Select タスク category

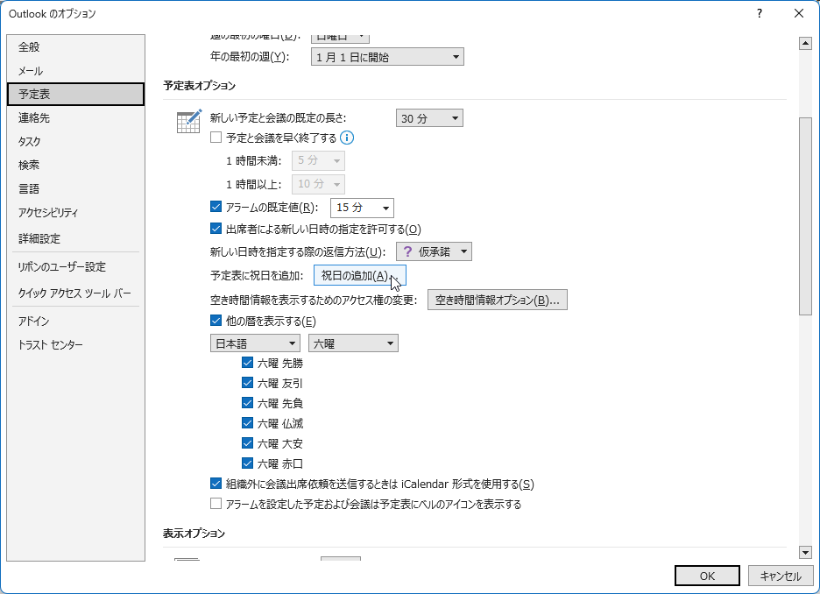coord(76,141)
